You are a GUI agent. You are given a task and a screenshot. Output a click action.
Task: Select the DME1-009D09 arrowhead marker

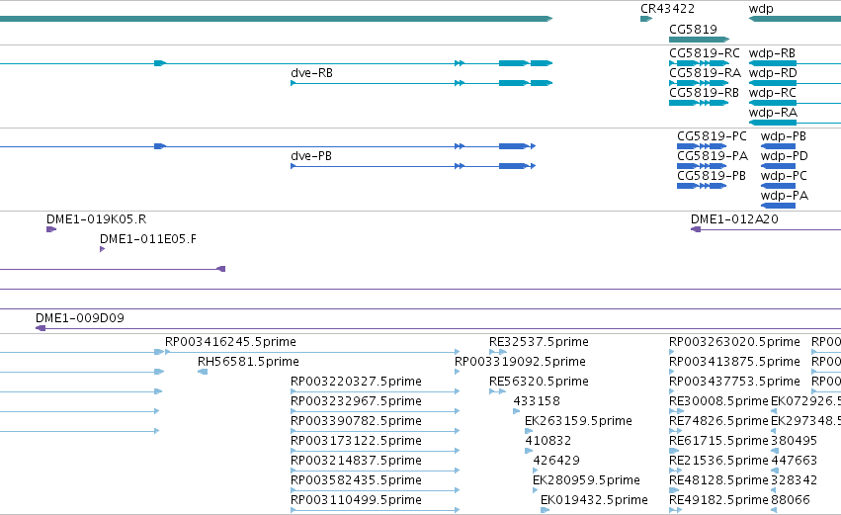(x=41, y=328)
